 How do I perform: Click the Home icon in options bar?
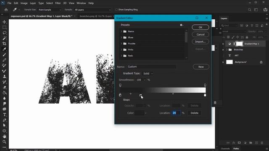(6, 10)
